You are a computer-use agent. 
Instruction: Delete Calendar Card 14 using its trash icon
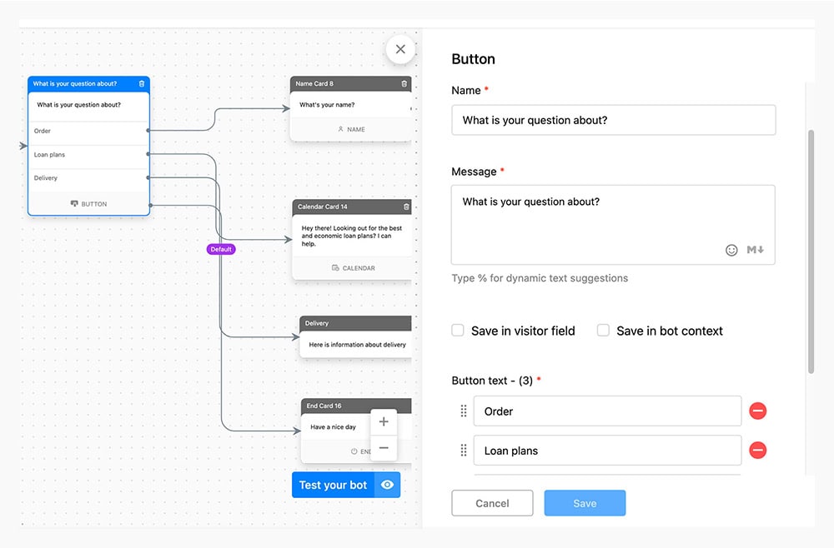click(406, 207)
